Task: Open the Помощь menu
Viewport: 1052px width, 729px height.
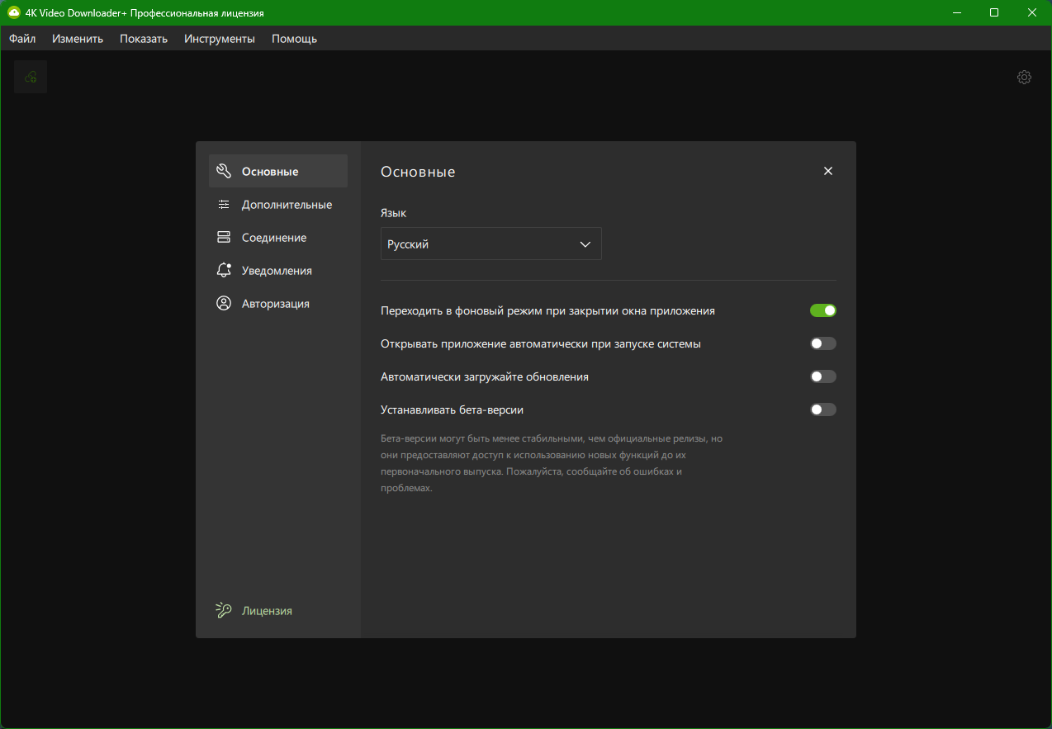Action: (x=294, y=39)
